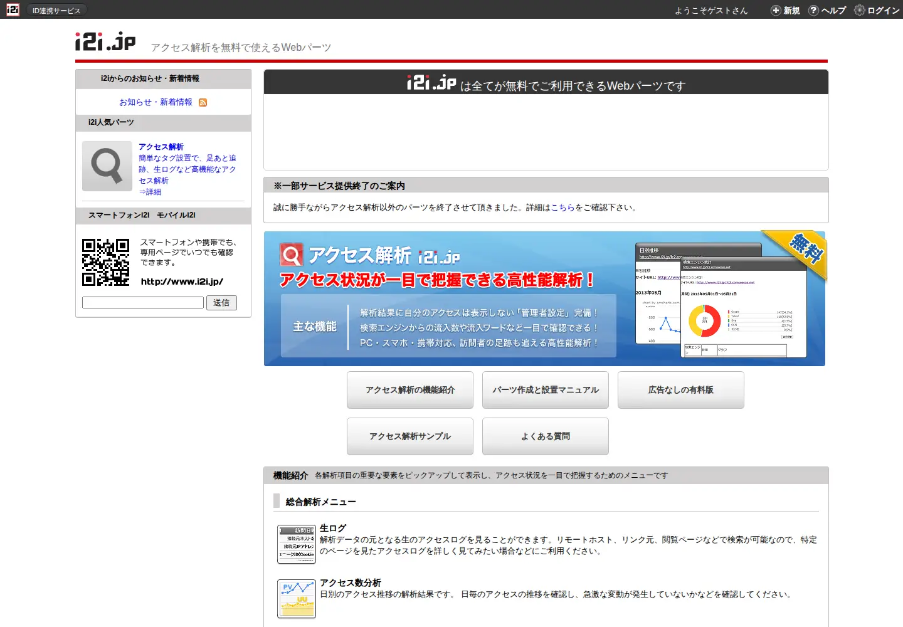Click the 新規 plus icon

(776, 10)
